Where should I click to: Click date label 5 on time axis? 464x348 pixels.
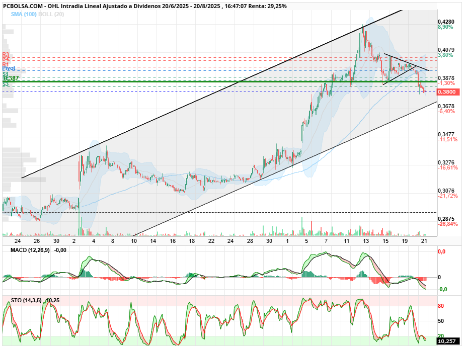(x=306, y=241)
